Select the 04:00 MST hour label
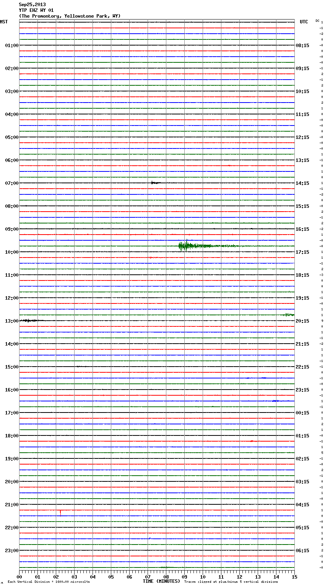Screen dimensions: 325x587 tap(12, 114)
